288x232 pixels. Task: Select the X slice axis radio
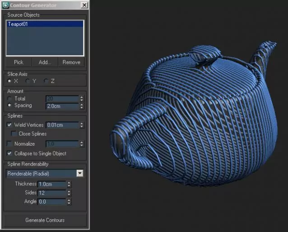click(10, 81)
